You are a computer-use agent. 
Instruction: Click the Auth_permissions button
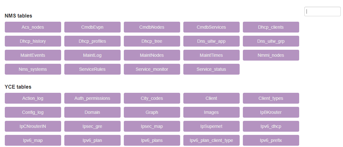click(x=92, y=98)
